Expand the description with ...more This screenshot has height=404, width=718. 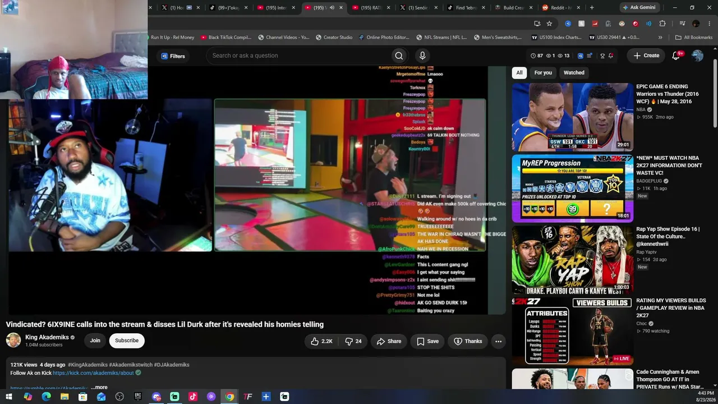(x=99, y=387)
